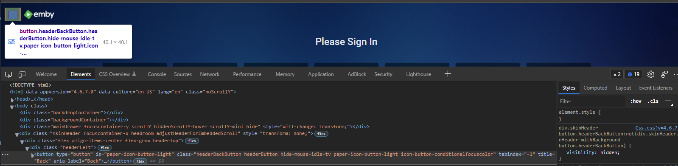Click flex badge on skinHeader div
The height and width of the screenshot is (166, 678).
pyautogui.click(x=321, y=134)
